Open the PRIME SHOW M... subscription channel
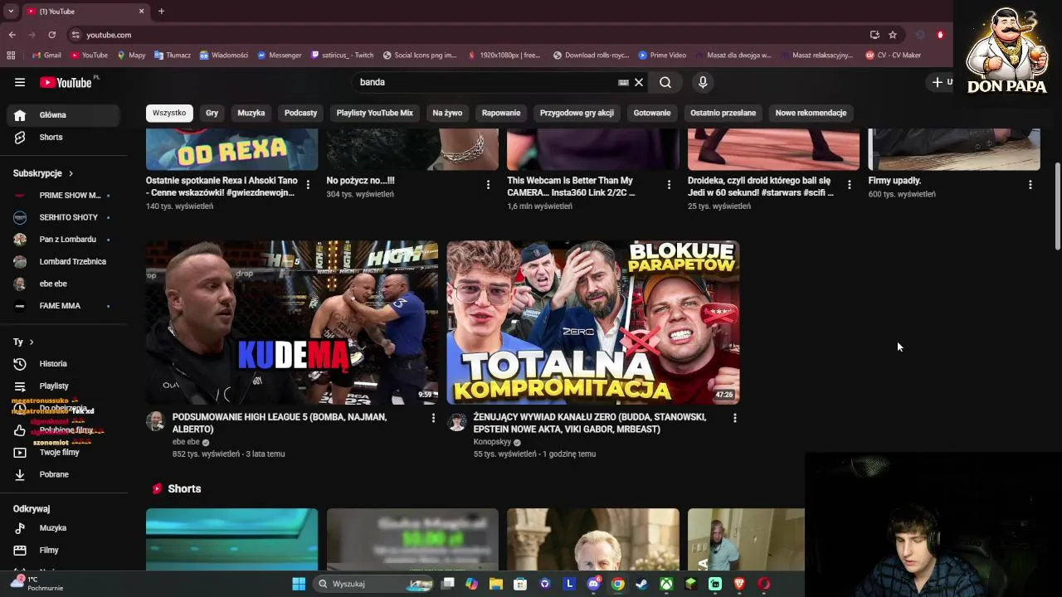Viewport: 1062px width, 597px height. [x=62, y=196]
